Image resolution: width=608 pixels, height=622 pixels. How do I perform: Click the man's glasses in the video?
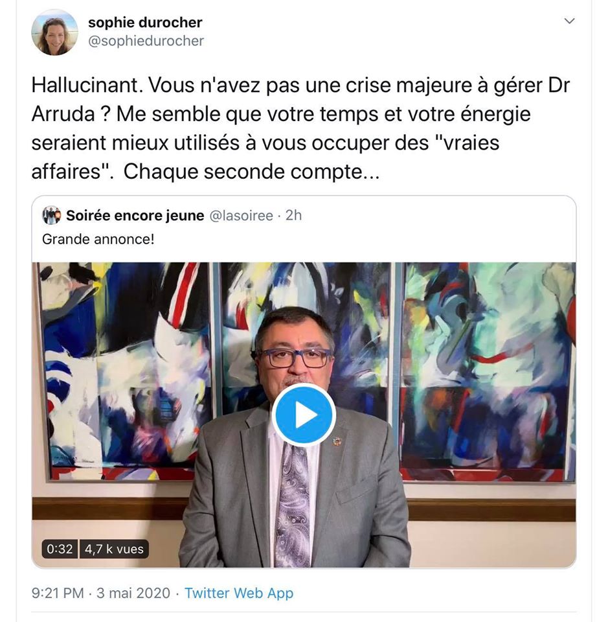click(295, 358)
